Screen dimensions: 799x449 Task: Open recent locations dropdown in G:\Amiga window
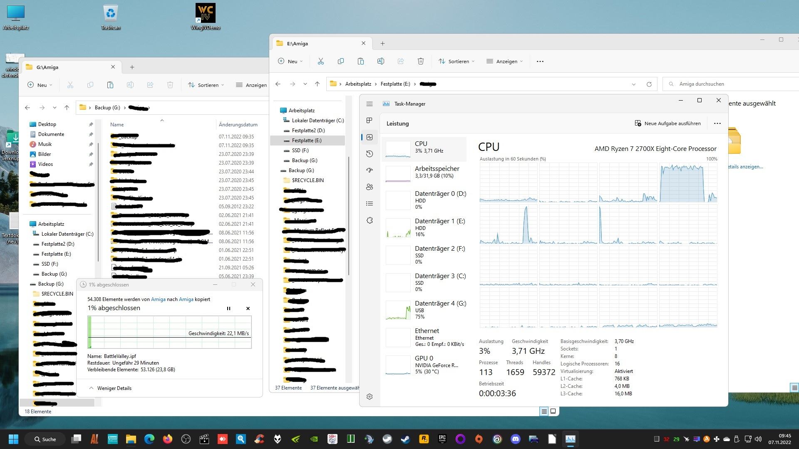[x=55, y=108]
